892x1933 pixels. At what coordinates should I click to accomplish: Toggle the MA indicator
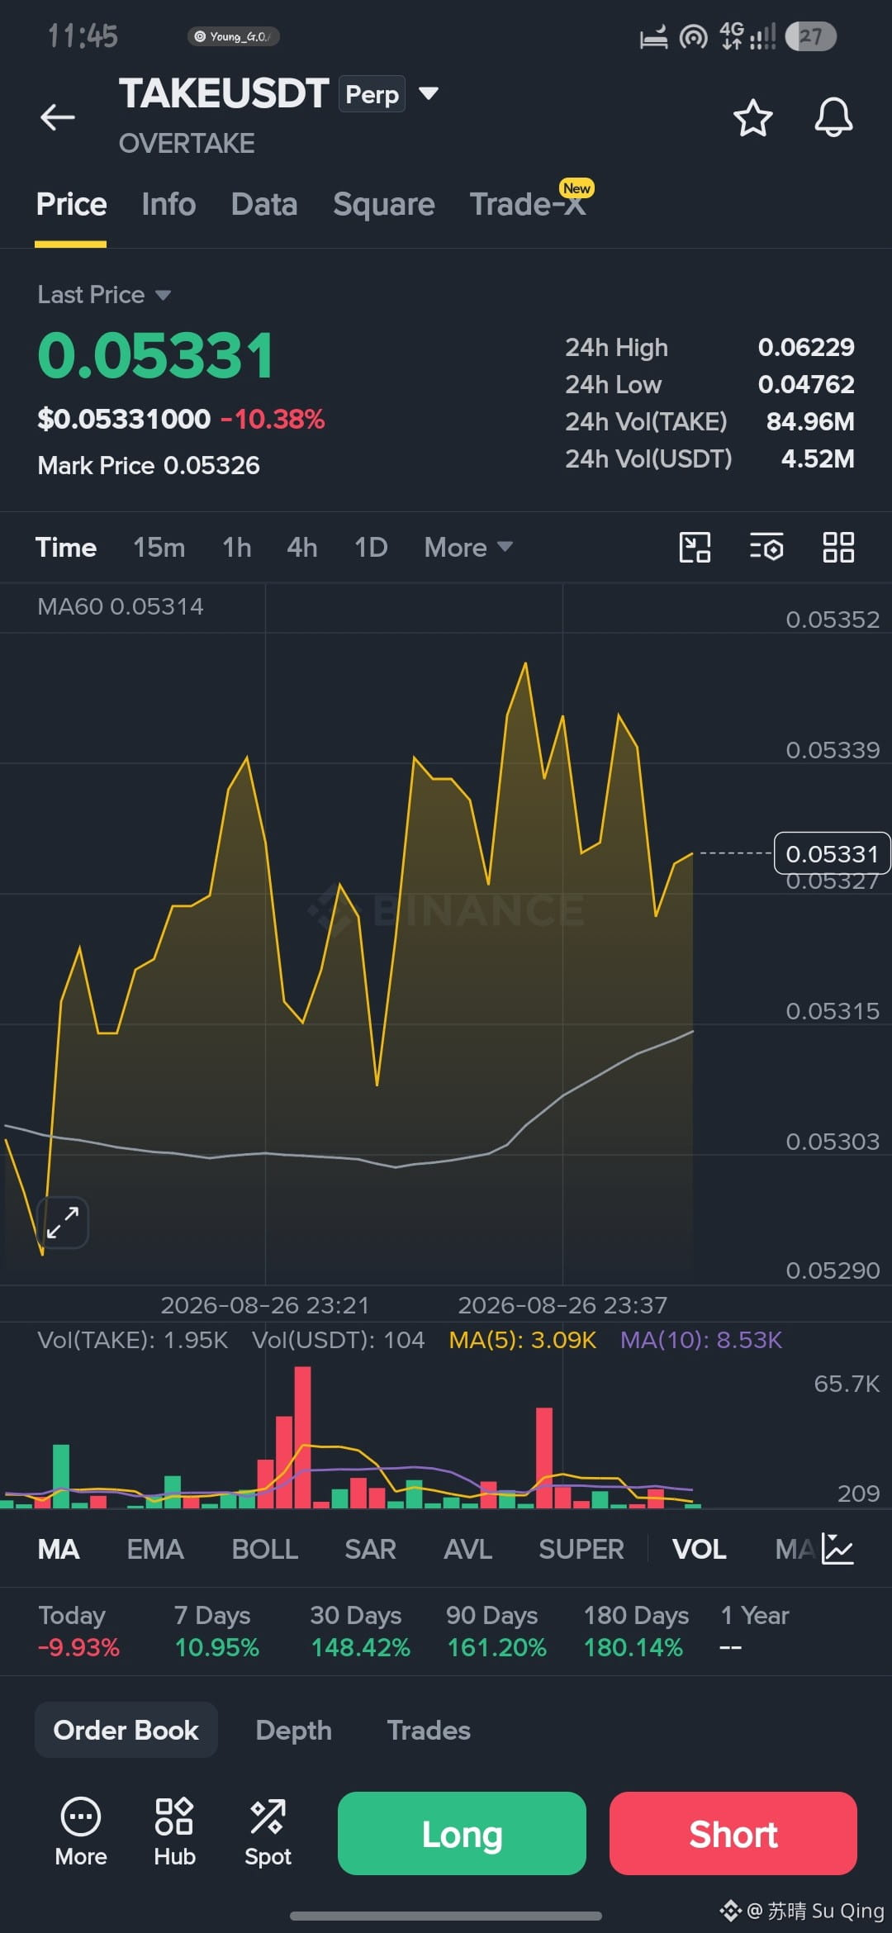[59, 1549]
